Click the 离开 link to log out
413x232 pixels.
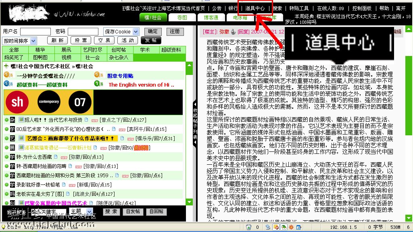(400, 8)
